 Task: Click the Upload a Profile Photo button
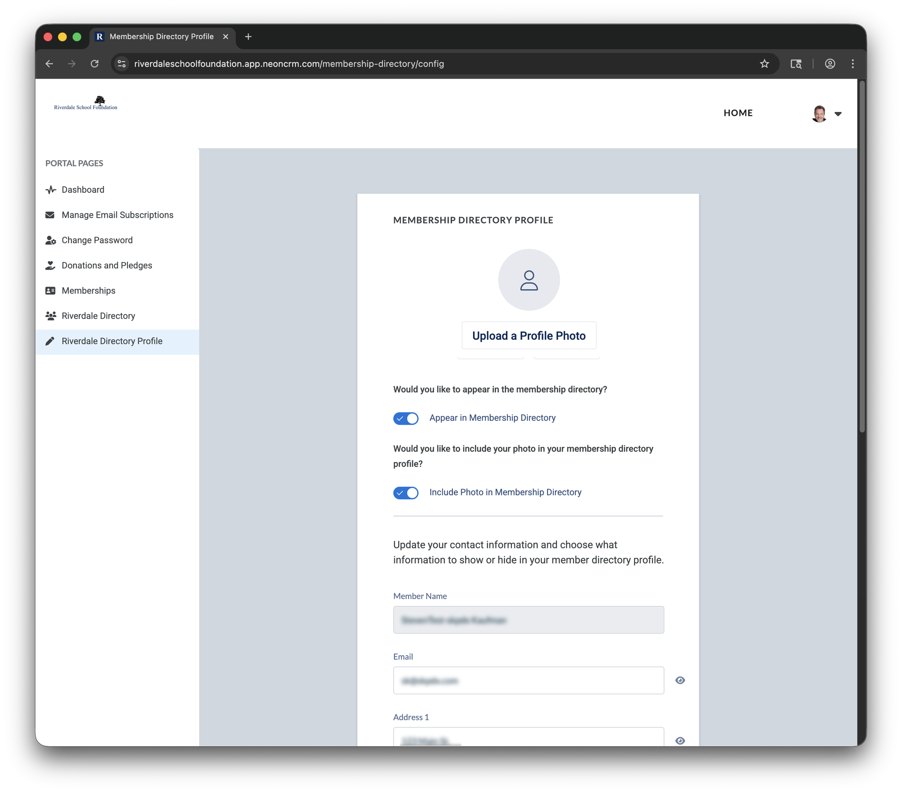coord(529,336)
